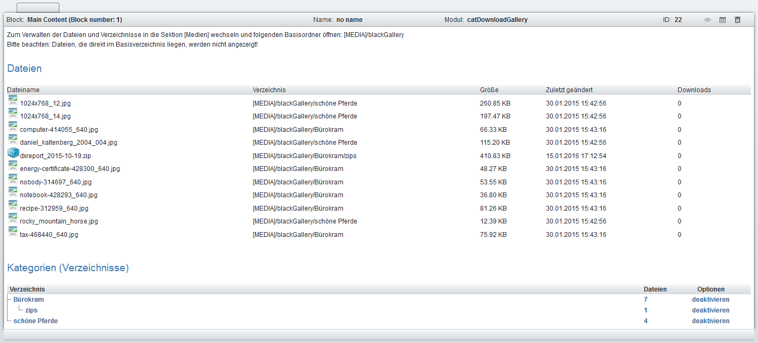Click the calendar icon in block header

coord(722,20)
